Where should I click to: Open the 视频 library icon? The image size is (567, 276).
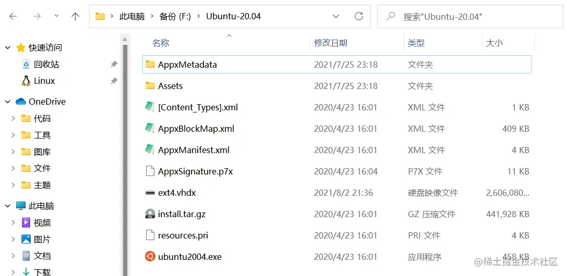[x=26, y=222]
